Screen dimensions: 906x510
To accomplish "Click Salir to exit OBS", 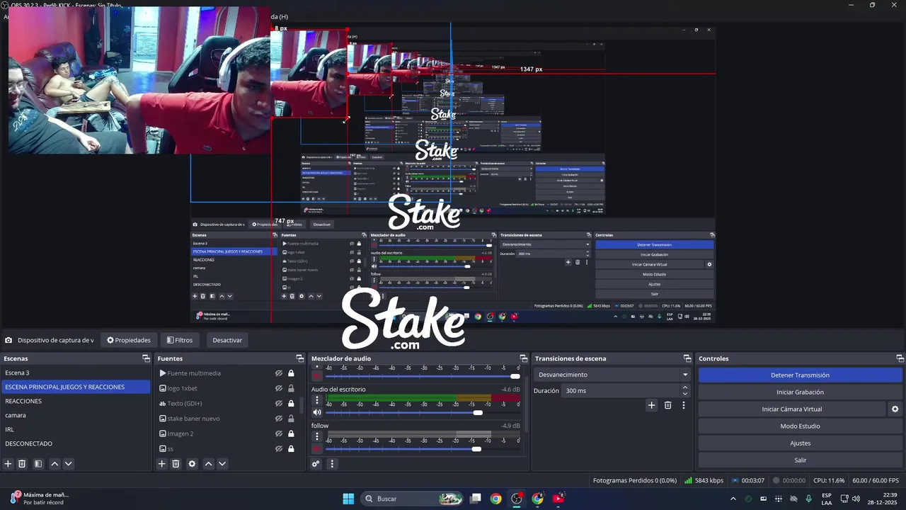I will pyautogui.click(x=800, y=460).
